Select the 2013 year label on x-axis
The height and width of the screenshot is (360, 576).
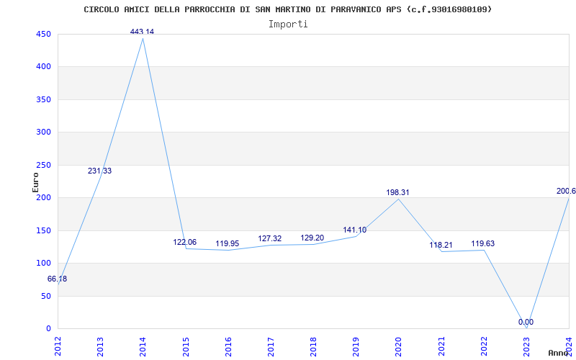(100, 346)
